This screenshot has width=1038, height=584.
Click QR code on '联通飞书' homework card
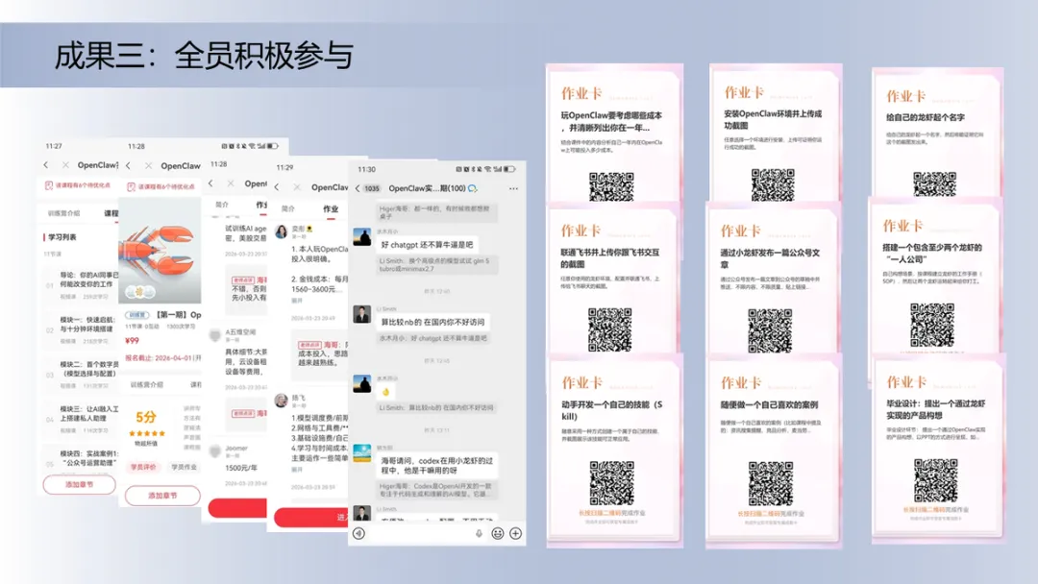tap(609, 329)
